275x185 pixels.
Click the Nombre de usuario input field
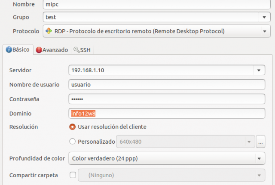click(x=167, y=85)
